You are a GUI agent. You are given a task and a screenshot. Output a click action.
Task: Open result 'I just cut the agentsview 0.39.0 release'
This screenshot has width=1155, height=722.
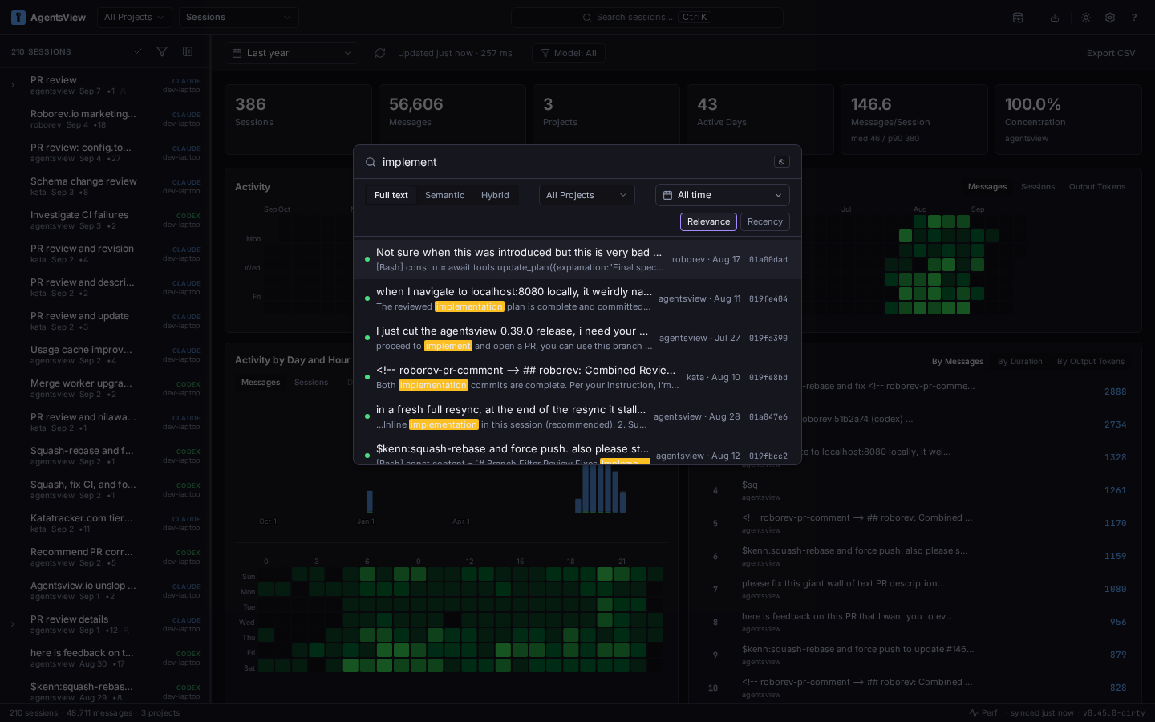577,338
